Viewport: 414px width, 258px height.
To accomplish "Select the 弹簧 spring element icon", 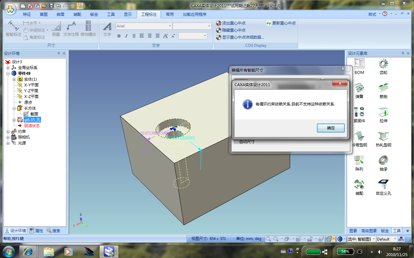I will [359, 88].
